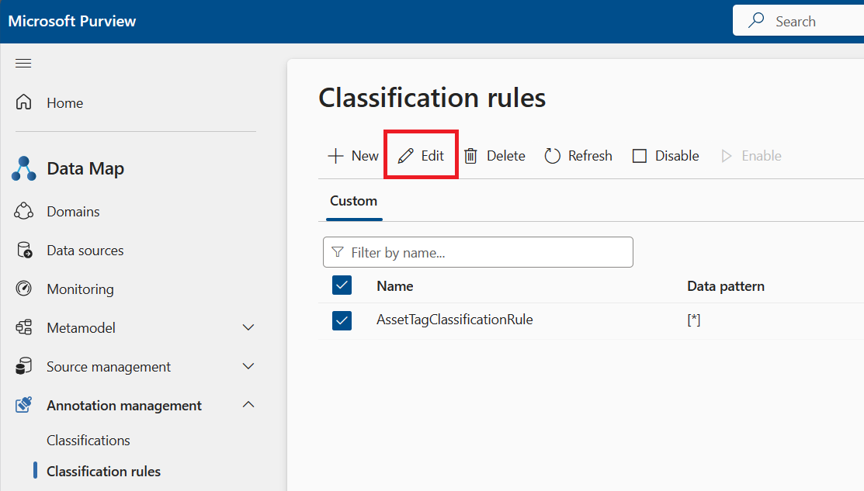Click the search magnifier icon

coord(754,20)
